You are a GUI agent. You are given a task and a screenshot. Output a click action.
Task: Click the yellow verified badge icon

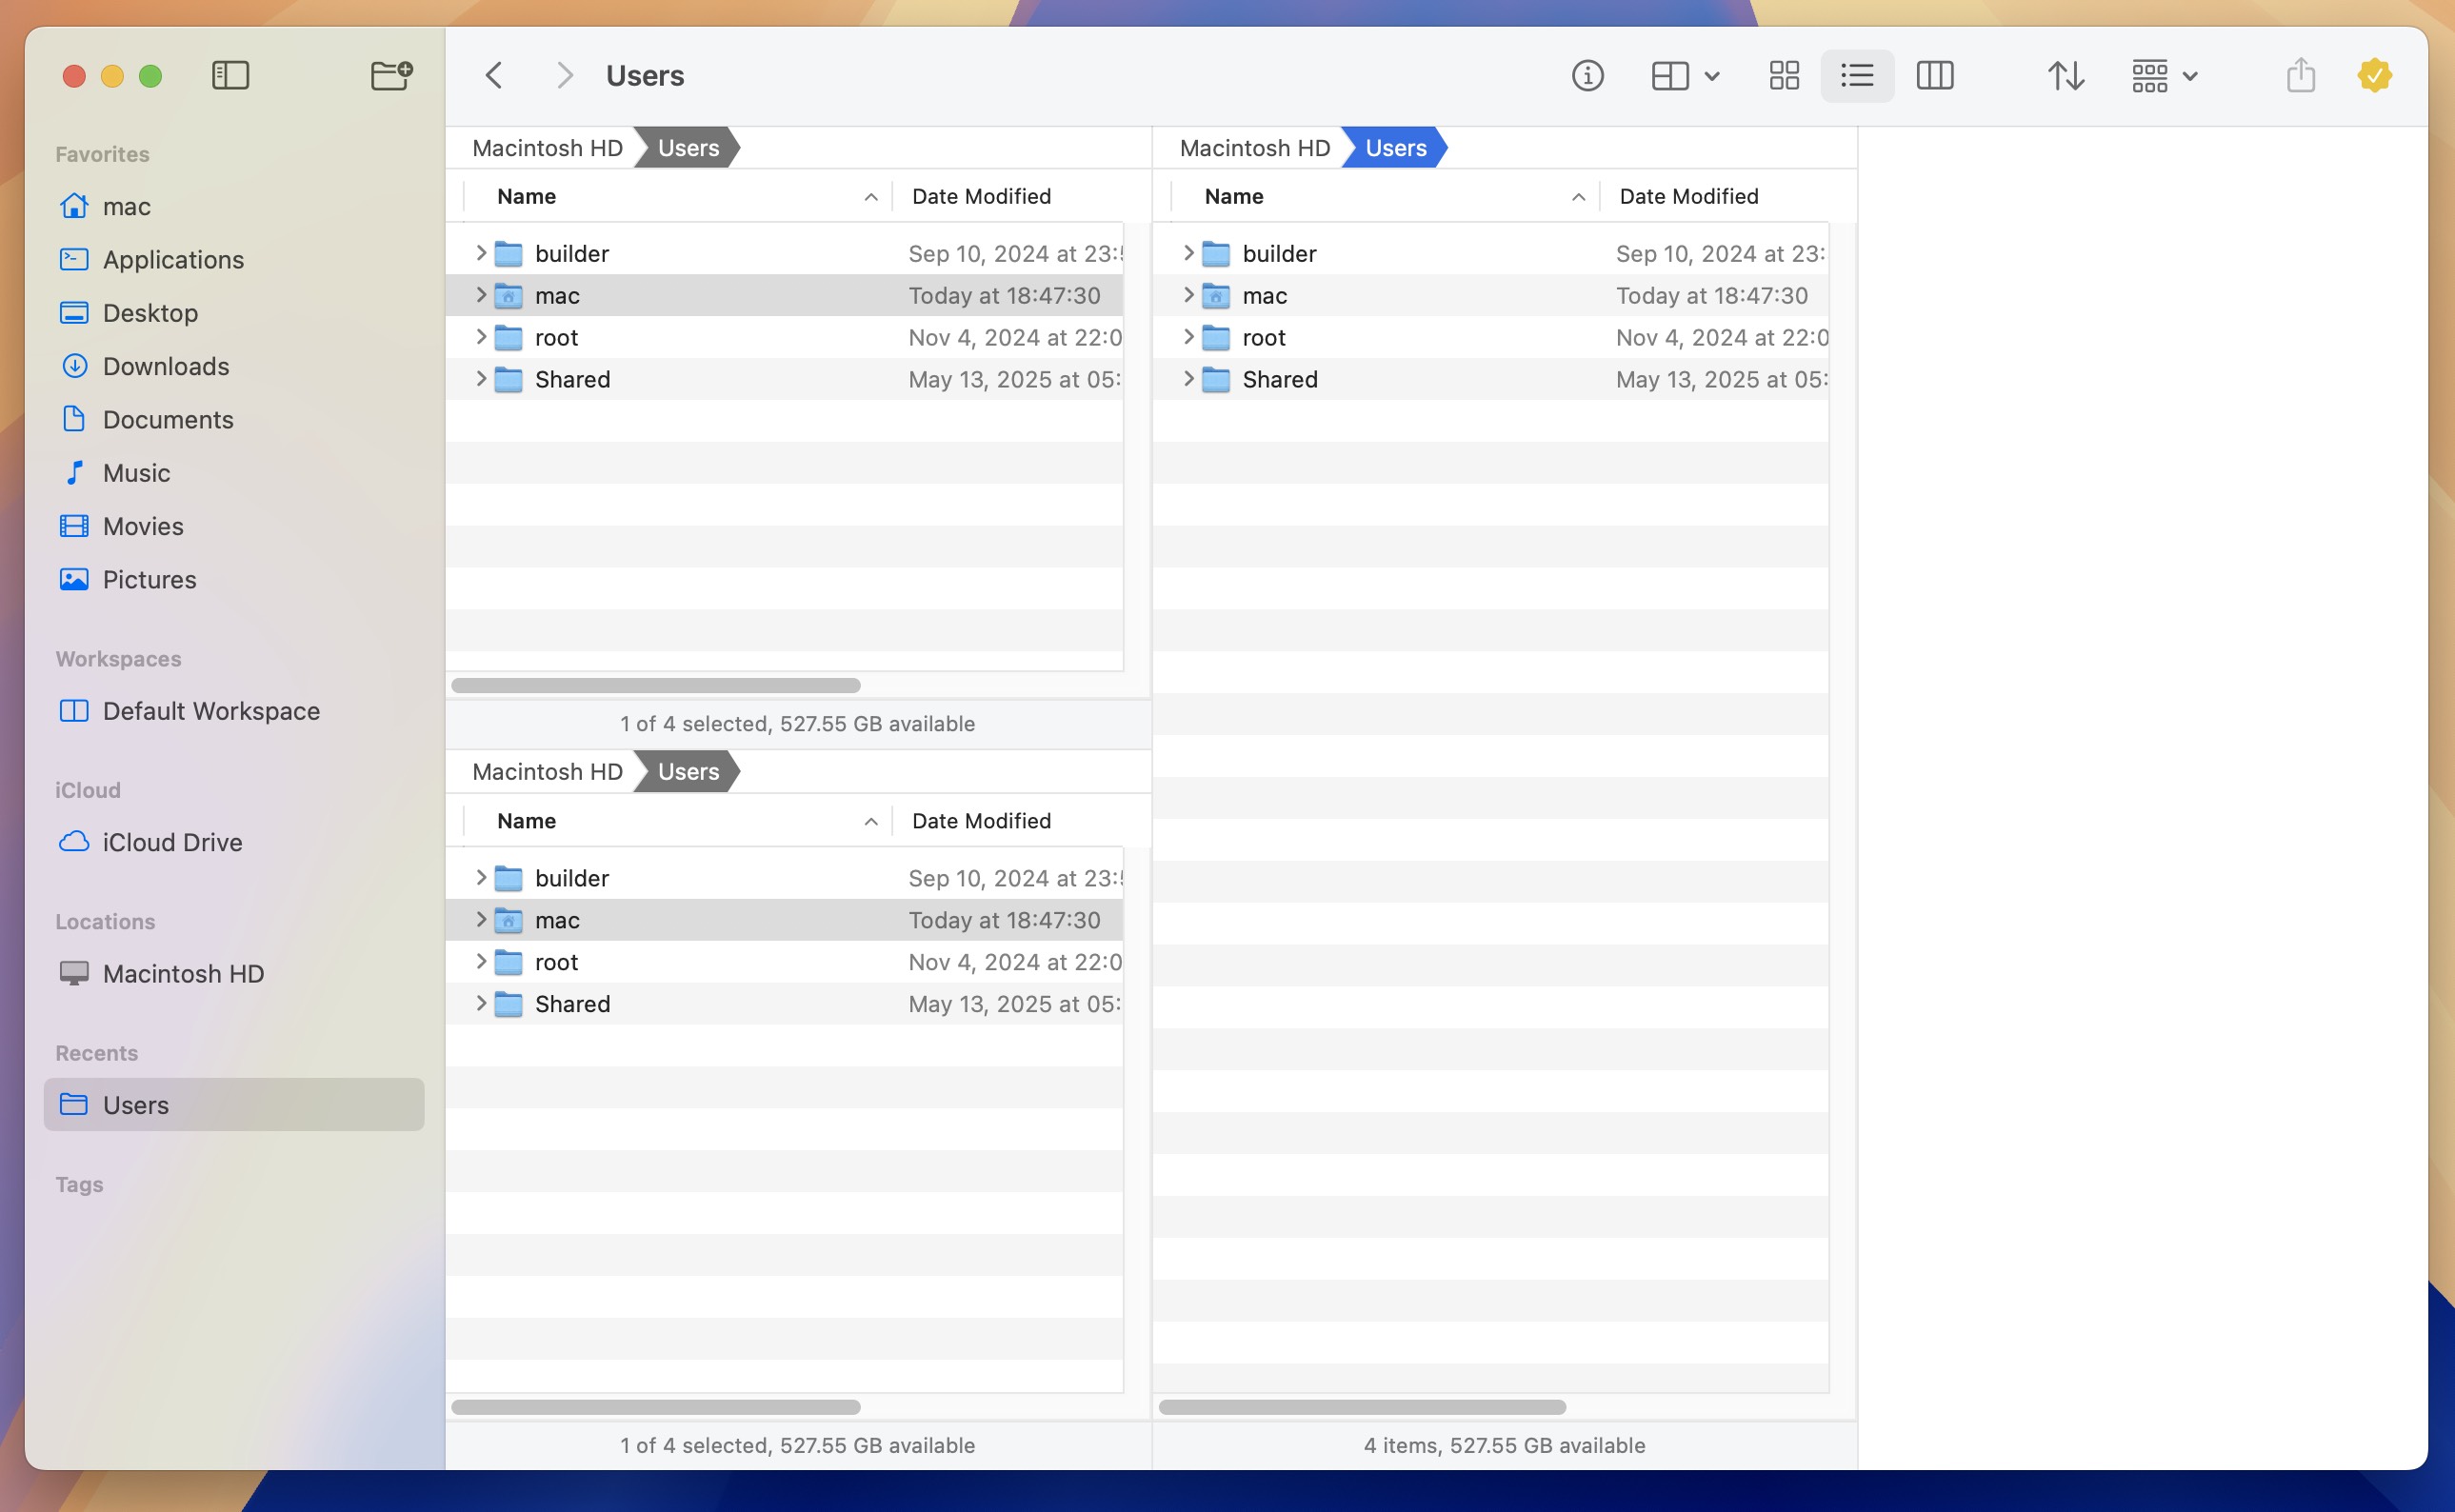point(2375,75)
